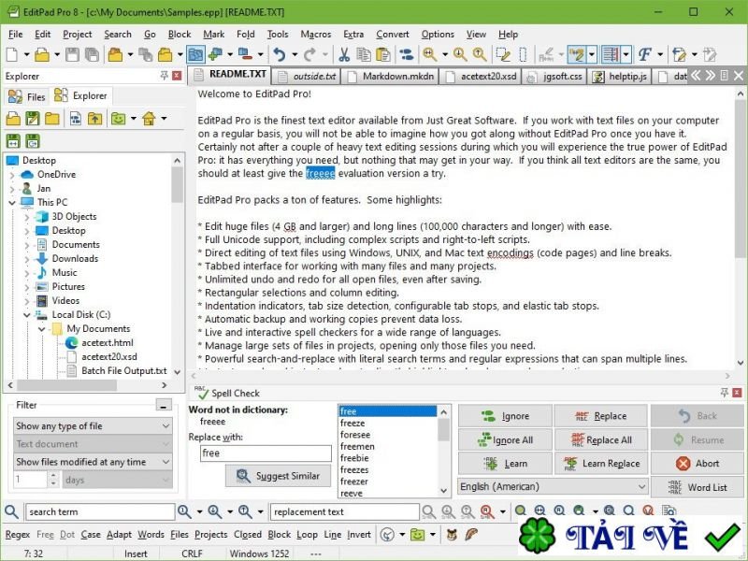Open the Show any type of file dropdown

[93, 426]
